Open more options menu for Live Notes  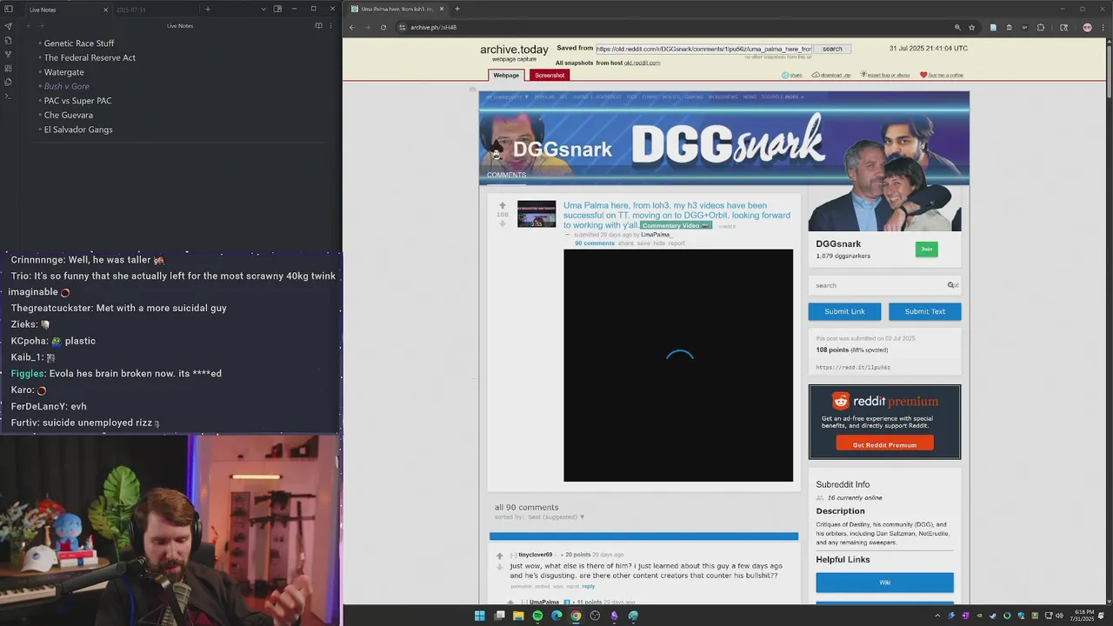(x=332, y=26)
